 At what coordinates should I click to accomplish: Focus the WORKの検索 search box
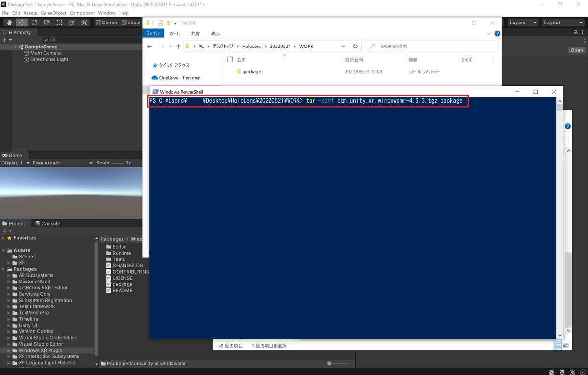point(432,46)
